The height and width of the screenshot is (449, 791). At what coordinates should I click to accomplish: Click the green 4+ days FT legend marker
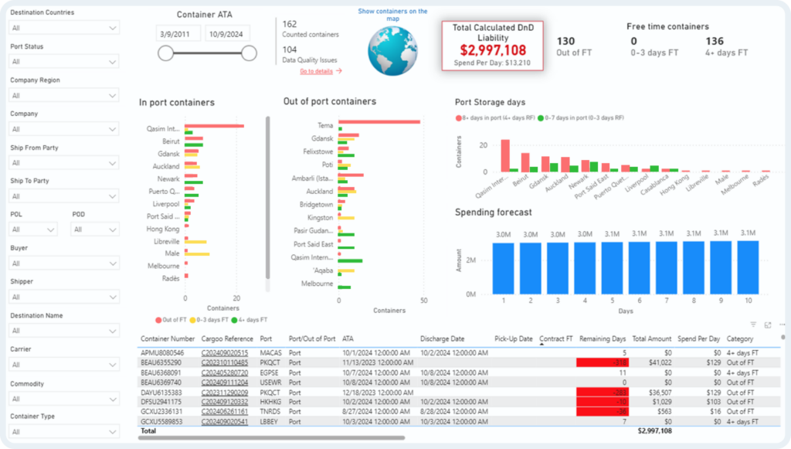tap(234, 321)
